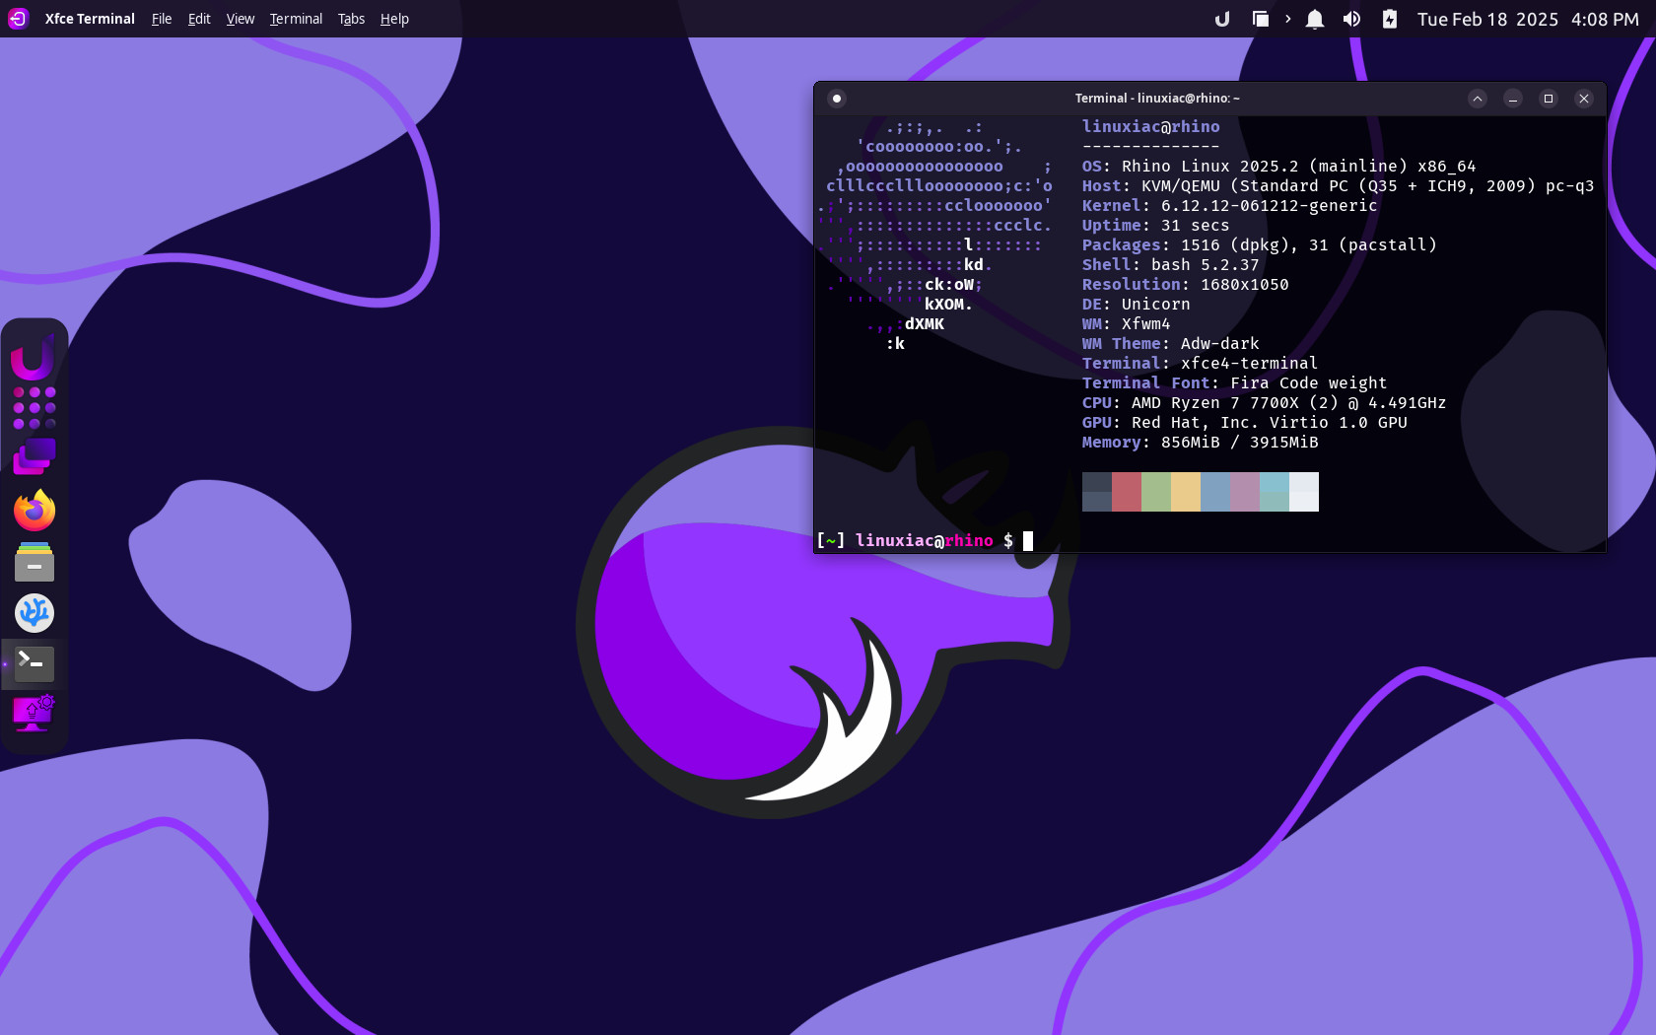
Task: Click the 'Terminal: xfce4-terminal' line
Action: tap(1200, 363)
